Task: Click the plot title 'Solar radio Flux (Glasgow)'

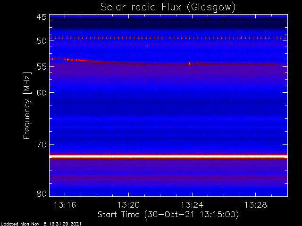Action: (x=168, y=8)
